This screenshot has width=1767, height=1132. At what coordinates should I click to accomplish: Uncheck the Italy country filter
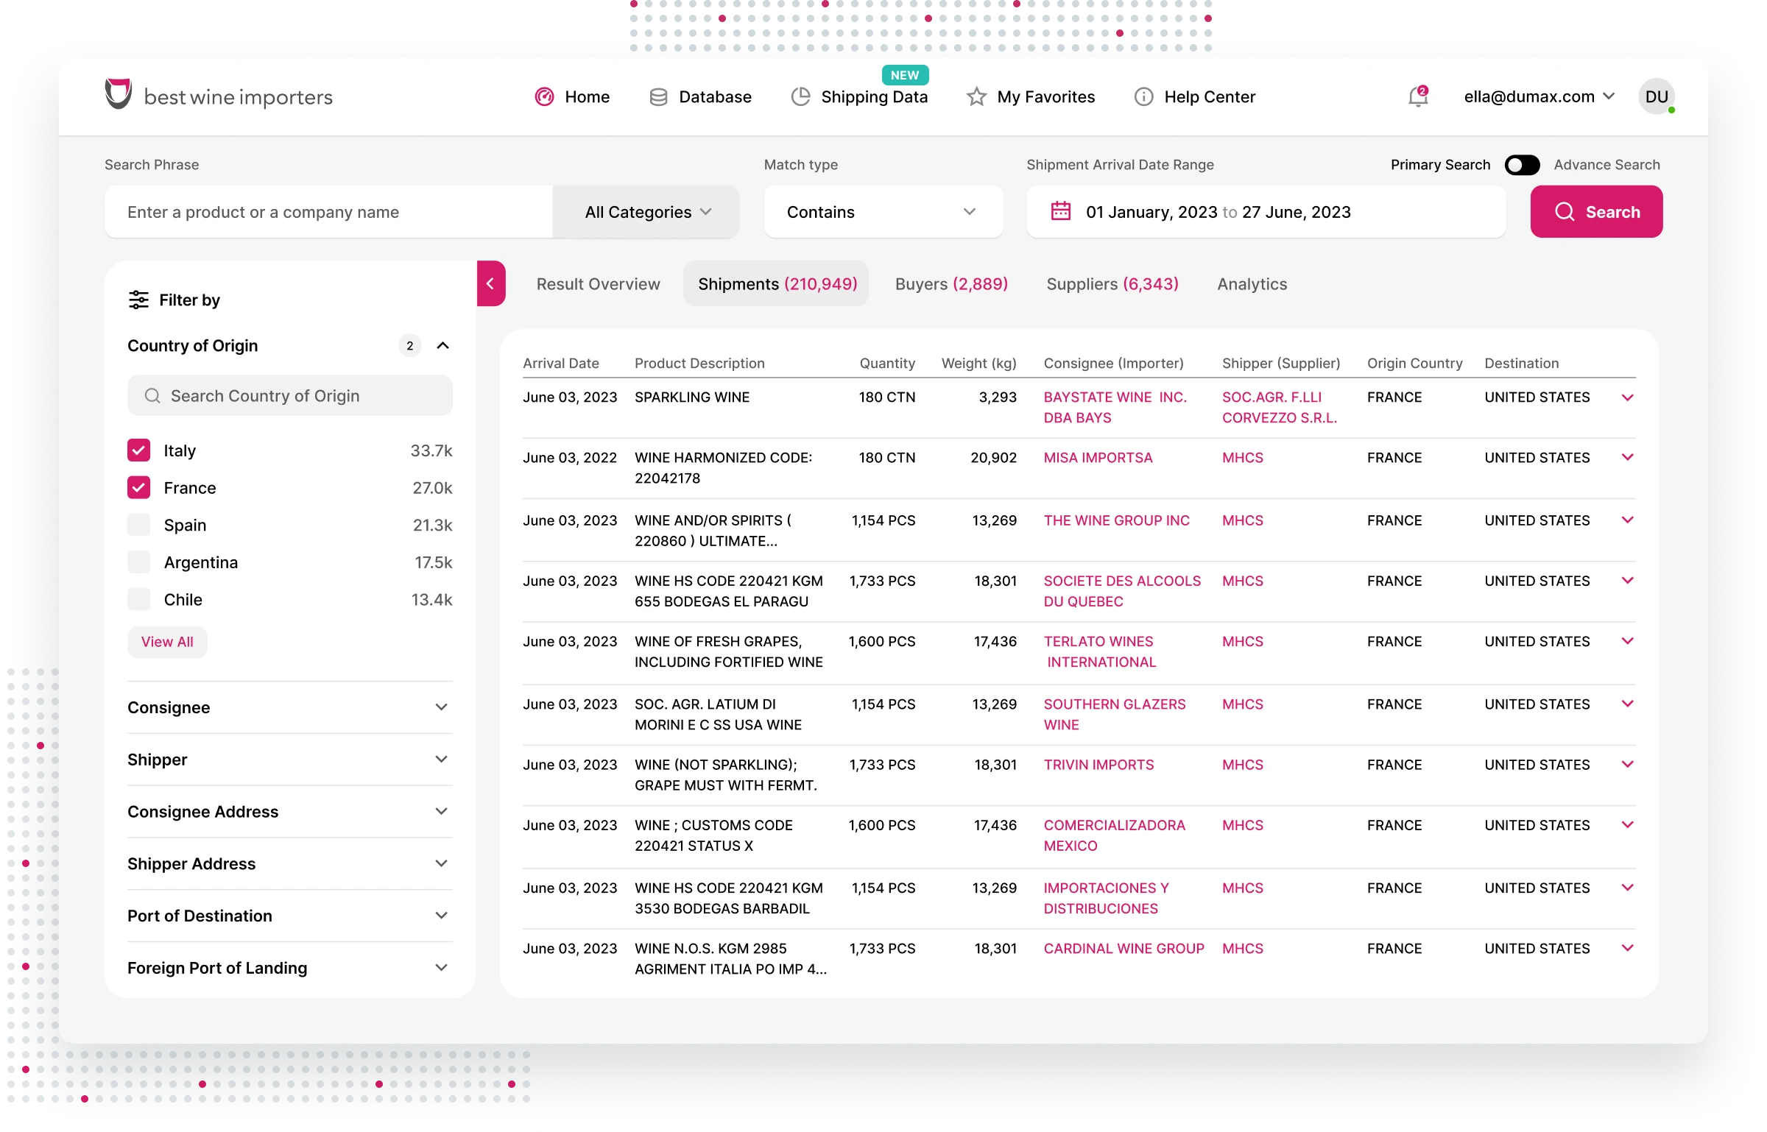(138, 450)
